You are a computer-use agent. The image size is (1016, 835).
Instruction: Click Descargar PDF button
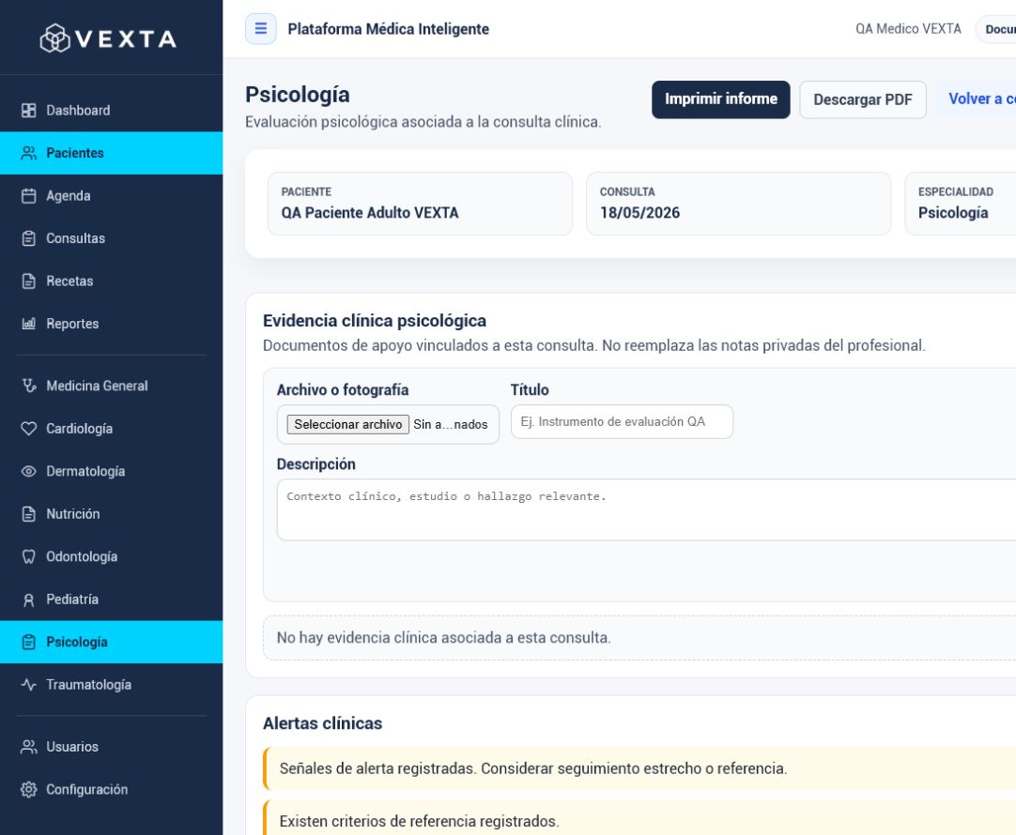point(862,99)
